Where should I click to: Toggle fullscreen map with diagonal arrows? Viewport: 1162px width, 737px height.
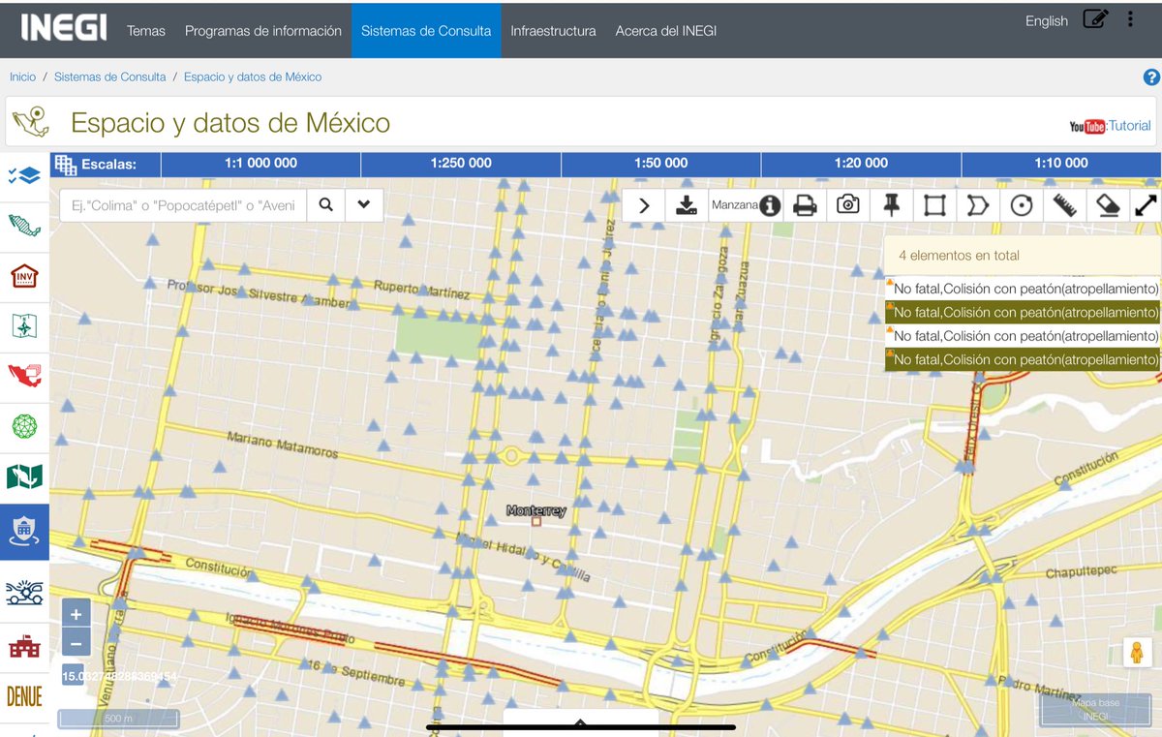(x=1147, y=205)
